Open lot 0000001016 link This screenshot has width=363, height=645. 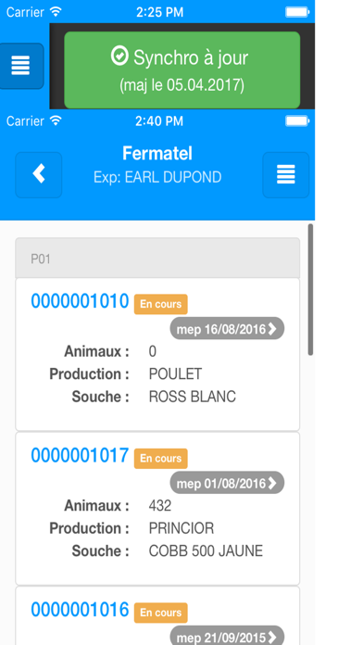coord(81,610)
